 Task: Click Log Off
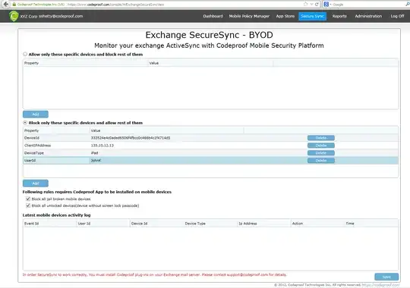[397, 16]
